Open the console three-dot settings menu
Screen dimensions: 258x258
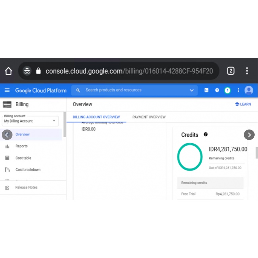coord(238,90)
